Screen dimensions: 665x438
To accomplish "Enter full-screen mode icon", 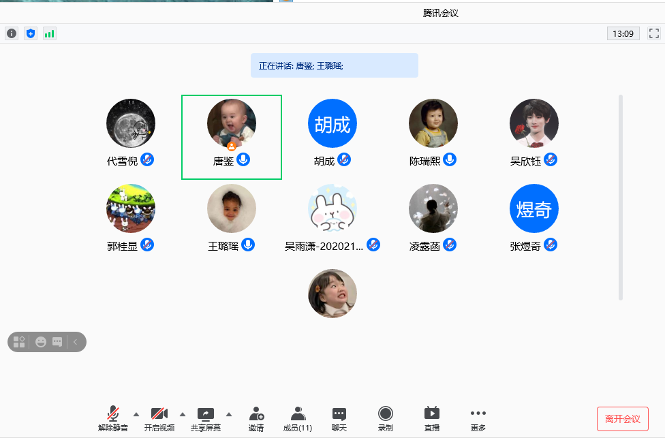I will 654,33.
